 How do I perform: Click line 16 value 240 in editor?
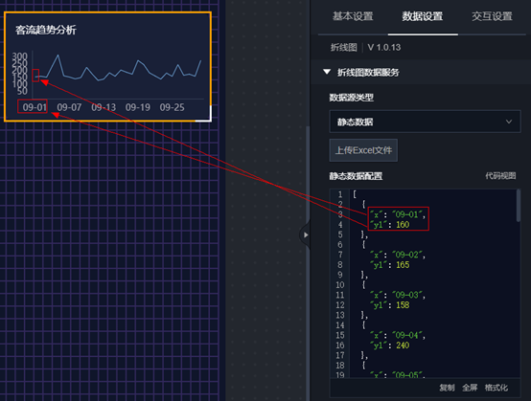coord(403,345)
